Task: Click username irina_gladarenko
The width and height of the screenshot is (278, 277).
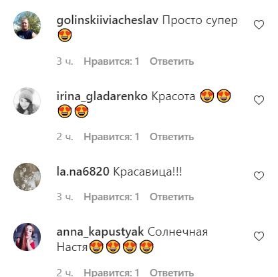Action: 102,97
